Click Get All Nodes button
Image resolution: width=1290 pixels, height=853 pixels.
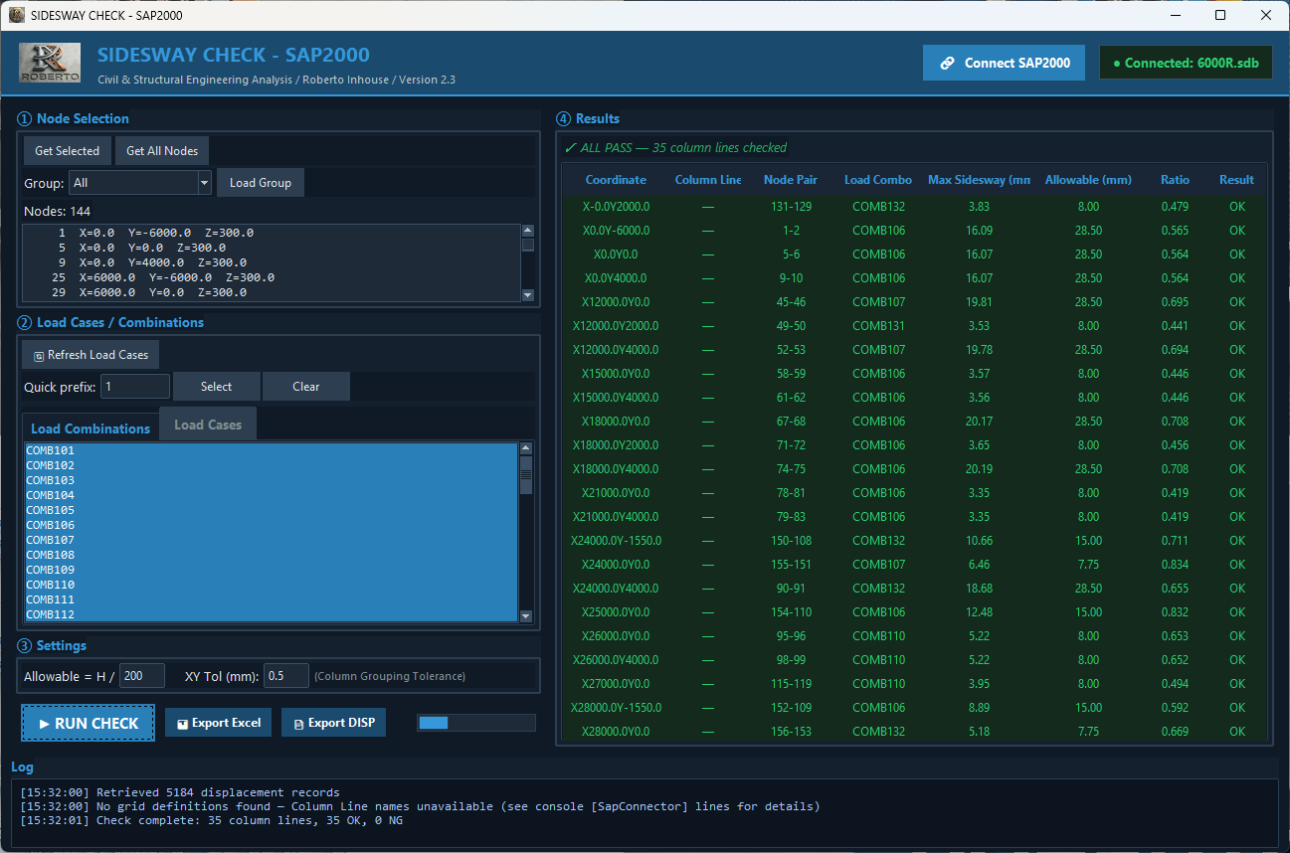point(162,151)
